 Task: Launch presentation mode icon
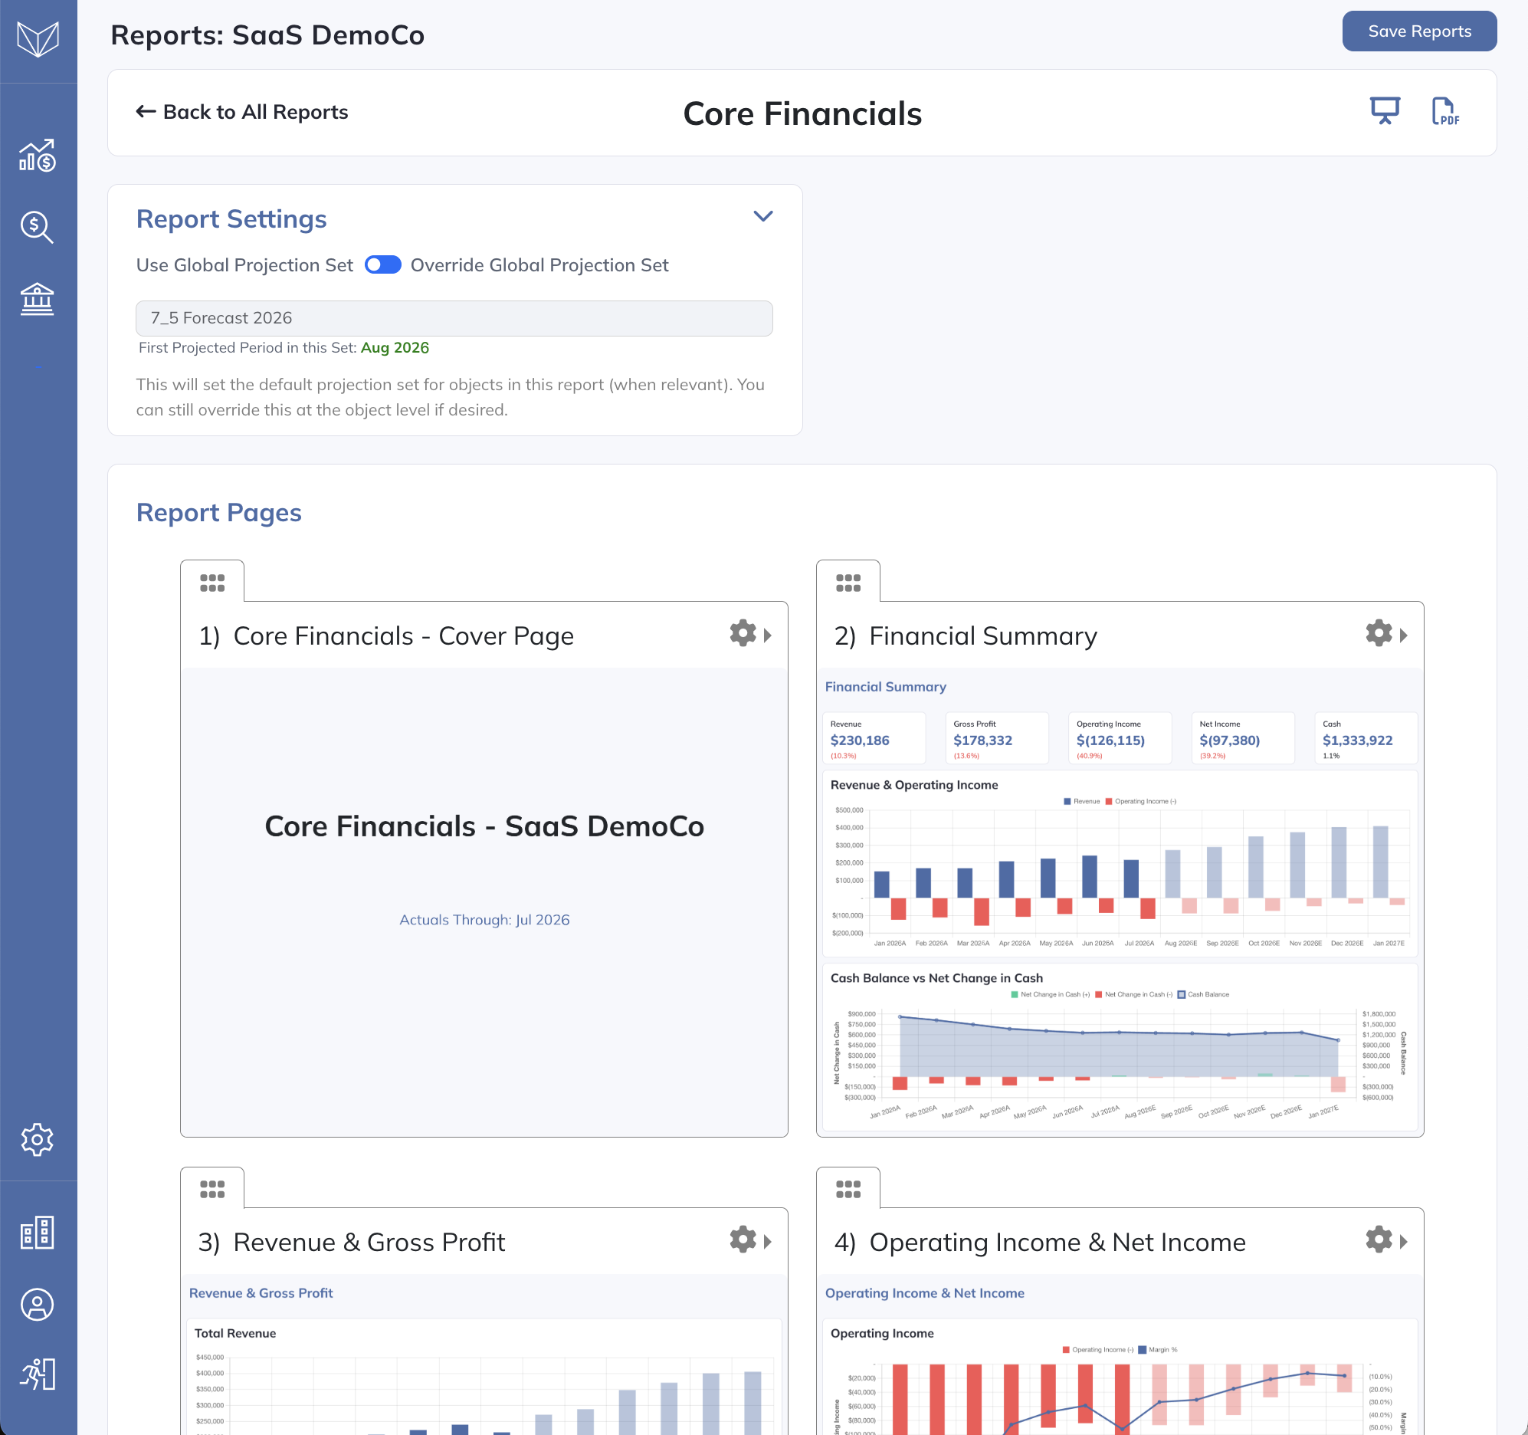[1385, 110]
